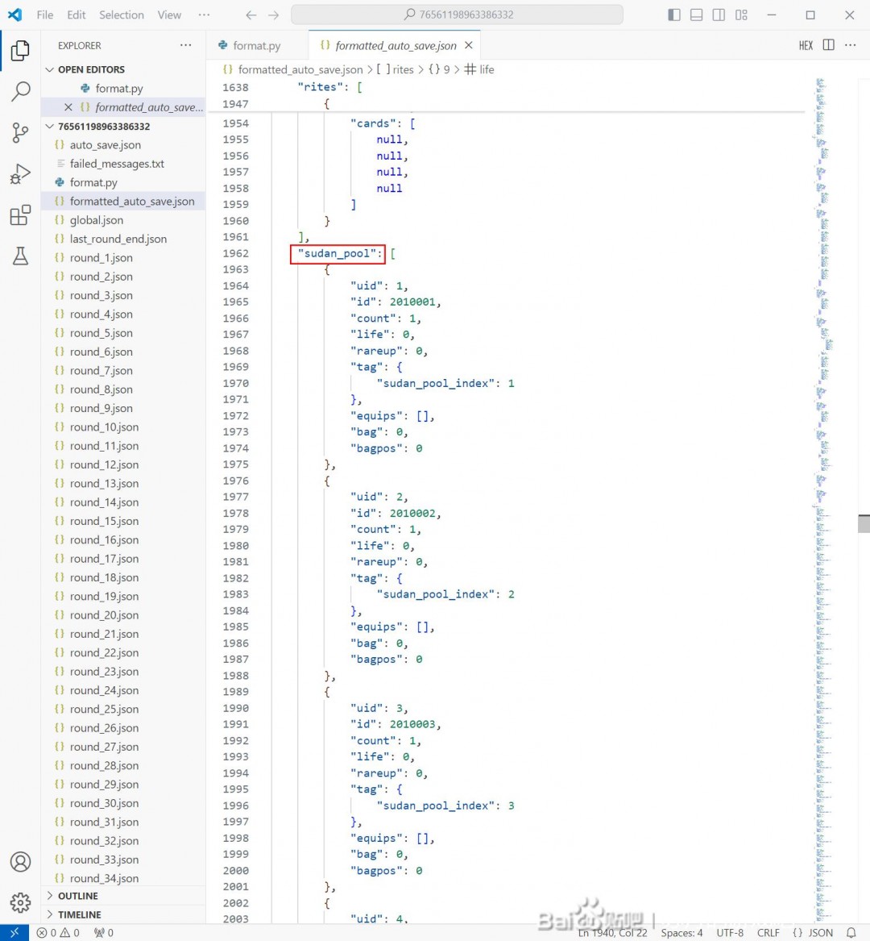Open the Source Control view
Image resolution: width=870 pixels, height=941 pixels.
tap(20, 132)
